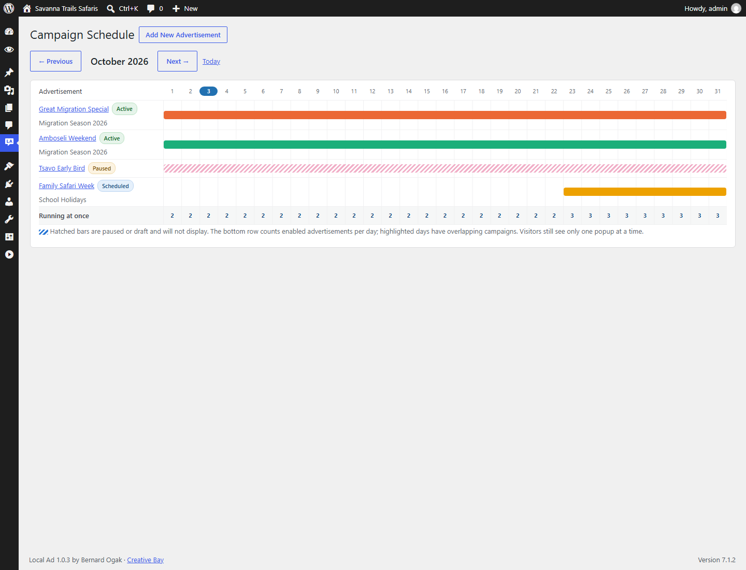Click the October 2026 month label
Image resolution: width=746 pixels, height=570 pixels.
tap(120, 61)
